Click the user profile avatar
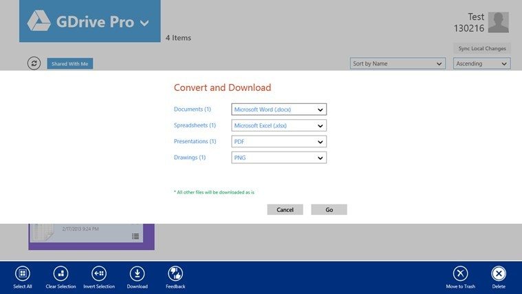Screen dimensions: 522x294 pyautogui.click(x=499, y=22)
